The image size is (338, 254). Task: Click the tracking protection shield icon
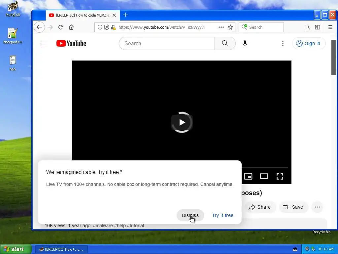107,27
